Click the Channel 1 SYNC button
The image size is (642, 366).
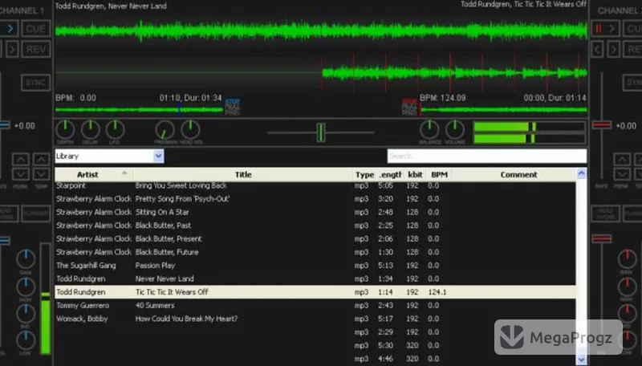click(35, 83)
